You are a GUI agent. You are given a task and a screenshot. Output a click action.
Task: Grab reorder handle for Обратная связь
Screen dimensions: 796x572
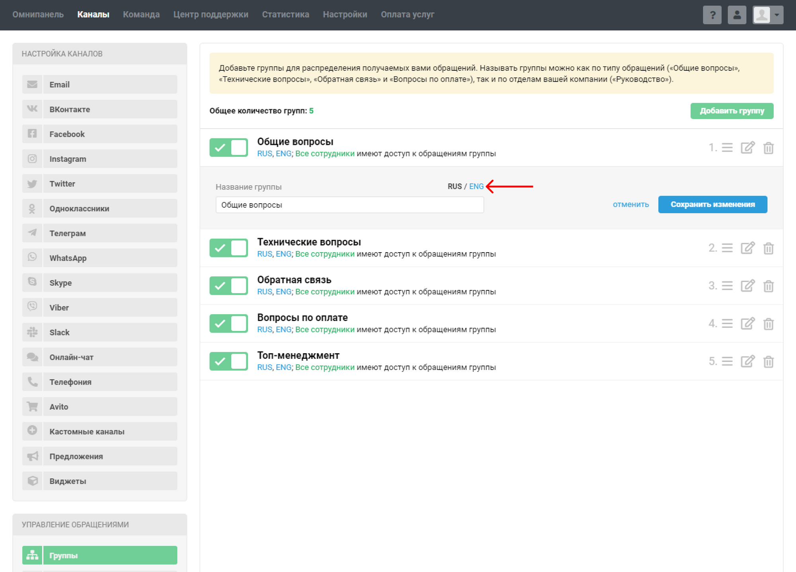[727, 286]
